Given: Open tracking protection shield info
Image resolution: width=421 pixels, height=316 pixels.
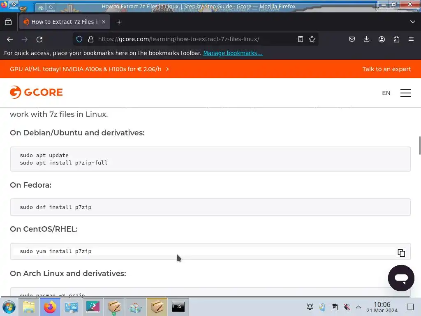Looking at the screenshot, I should point(79,39).
